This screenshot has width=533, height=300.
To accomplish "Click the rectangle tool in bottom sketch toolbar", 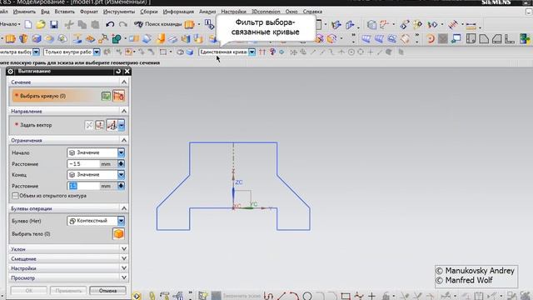I will click(x=346, y=296).
